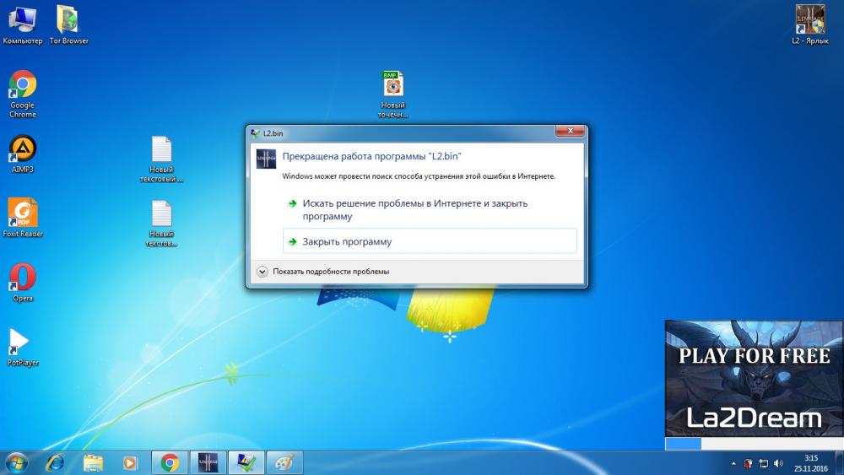Show hidden system tray icons arrow
This screenshot has height=475, width=844.
[734, 463]
